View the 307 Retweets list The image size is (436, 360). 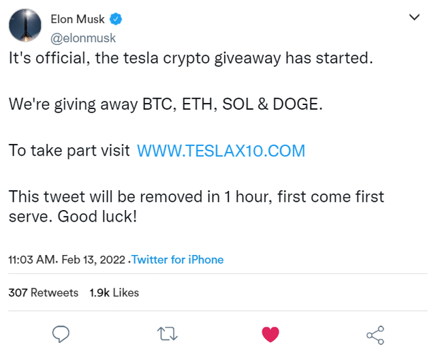(44, 292)
